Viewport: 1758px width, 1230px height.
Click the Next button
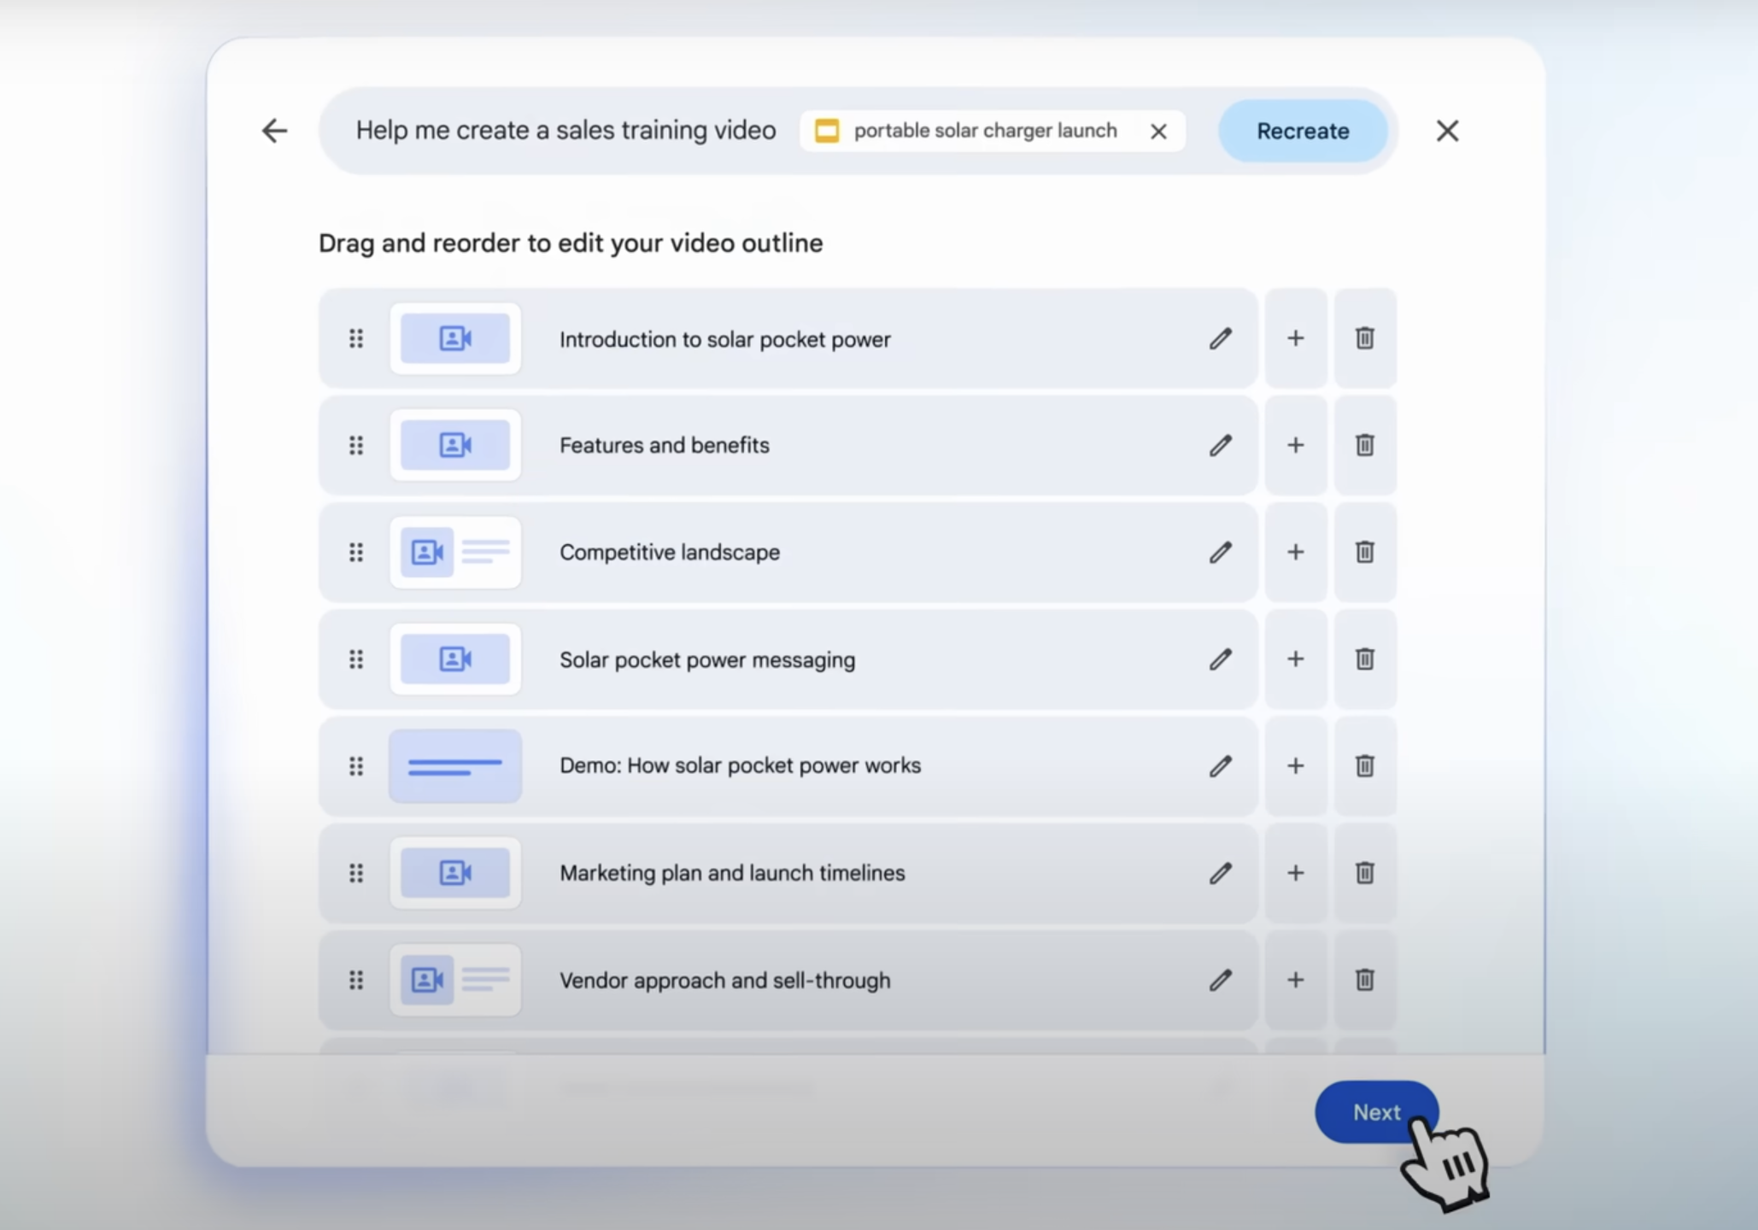[1376, 1112]
